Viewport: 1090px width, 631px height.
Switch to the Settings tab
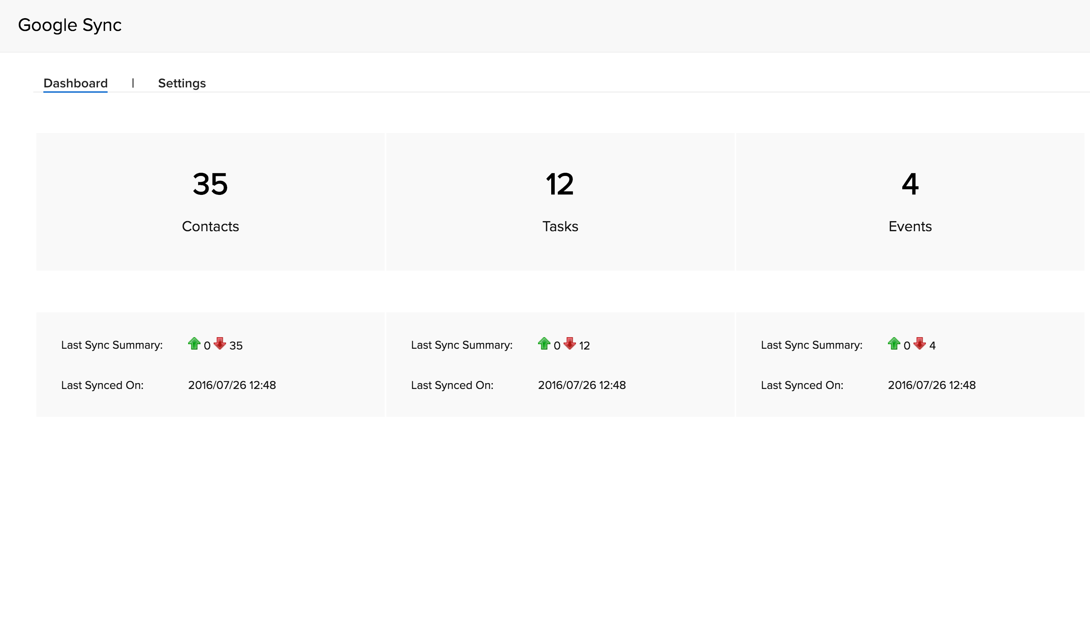[x=182, y=83]
